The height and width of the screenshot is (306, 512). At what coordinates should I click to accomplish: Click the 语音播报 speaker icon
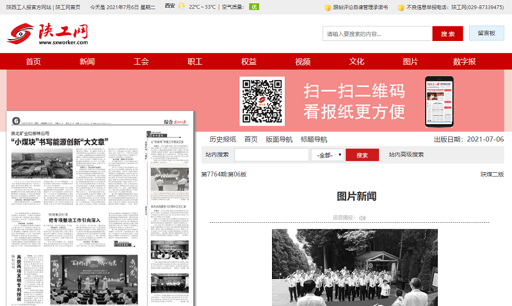[362, 218]
